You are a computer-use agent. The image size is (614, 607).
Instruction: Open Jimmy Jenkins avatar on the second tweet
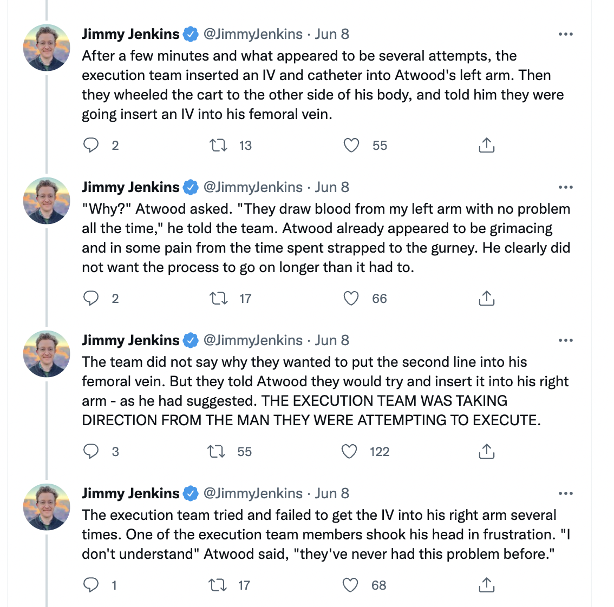47,201
